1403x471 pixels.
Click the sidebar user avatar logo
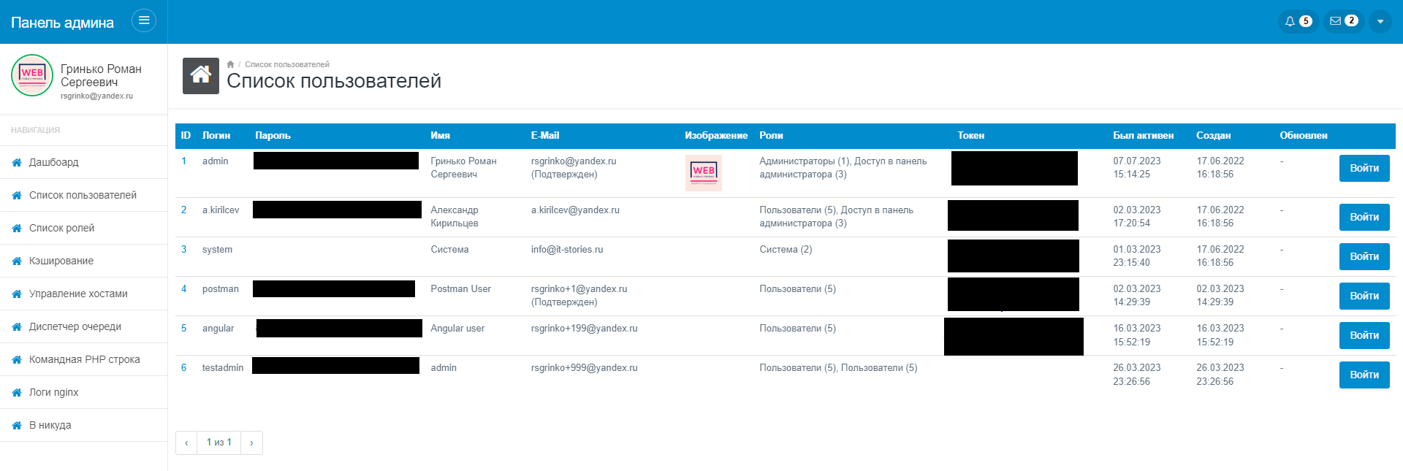pyautogui.click(x=32, y=75)
